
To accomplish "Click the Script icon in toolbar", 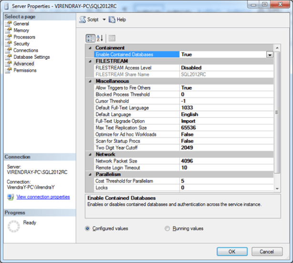I will 82,20.
